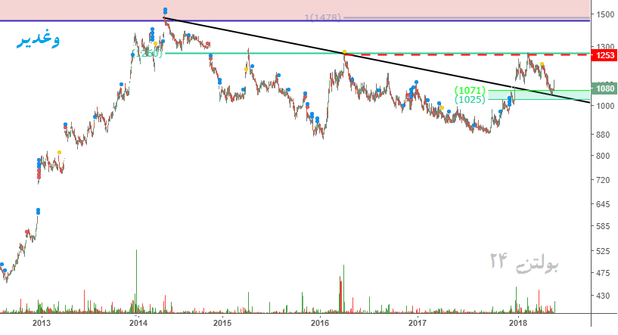Screen dimensions: 618x335
Task: Click the 2016 label on time axis
Action: click(x=321, y=323)
